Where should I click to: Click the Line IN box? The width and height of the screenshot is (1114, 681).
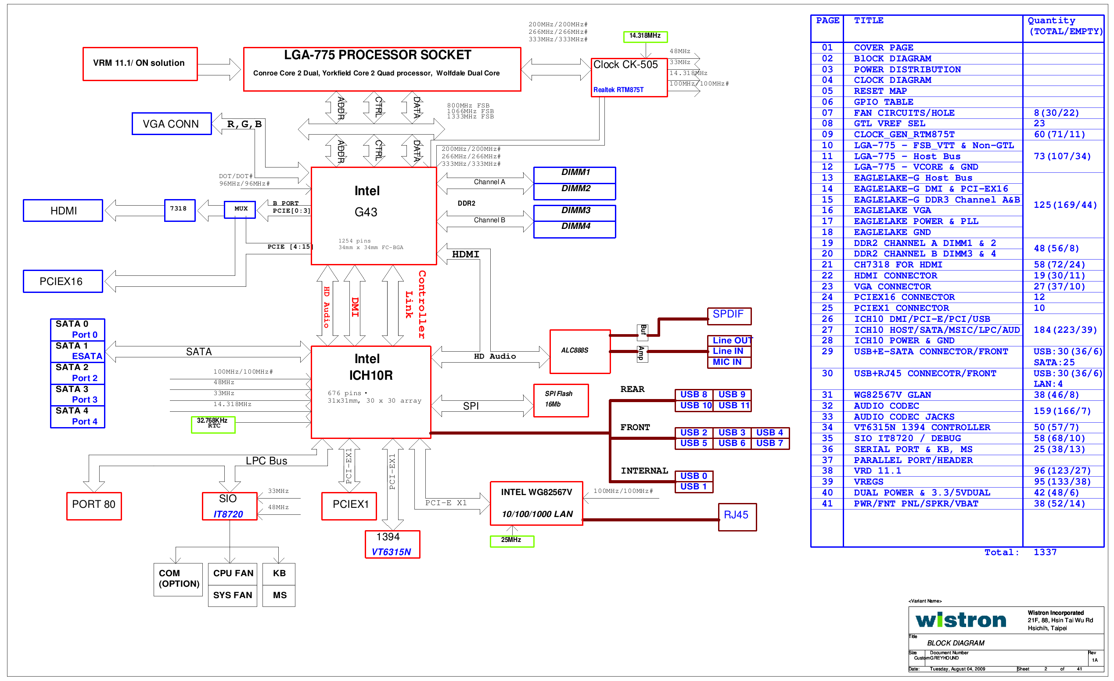[729, 351]
